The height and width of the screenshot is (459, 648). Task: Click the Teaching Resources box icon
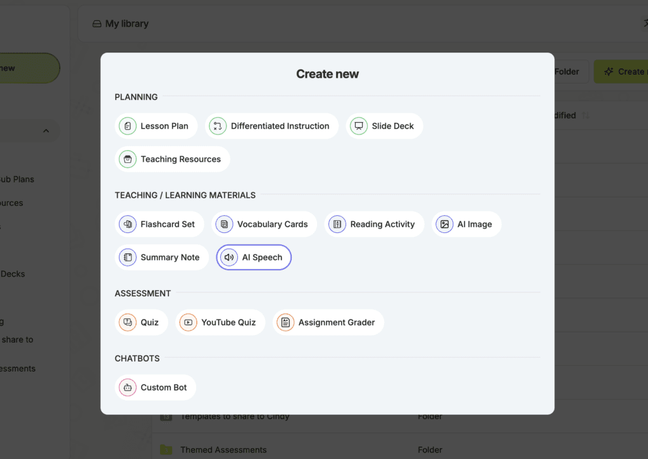coord(128,159)
